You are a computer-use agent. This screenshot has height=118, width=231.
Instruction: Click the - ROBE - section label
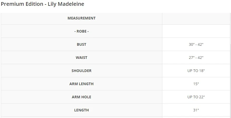coord(82,31)
